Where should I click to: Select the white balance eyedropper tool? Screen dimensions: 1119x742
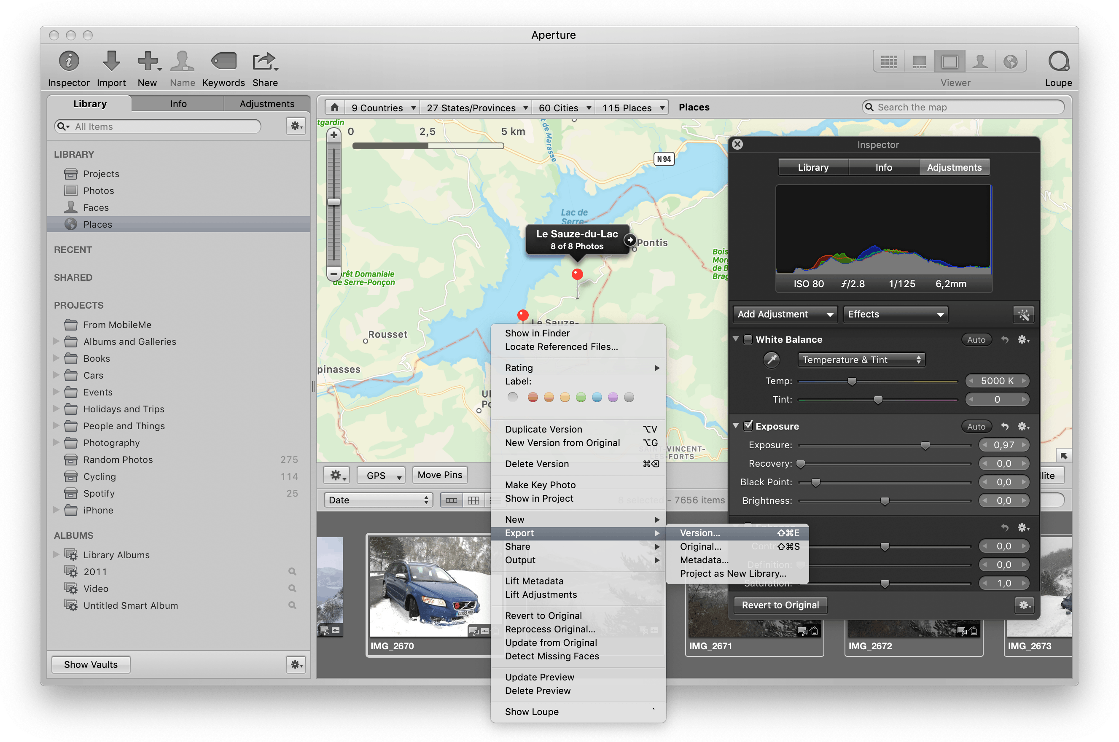click(x=771, y=360)
